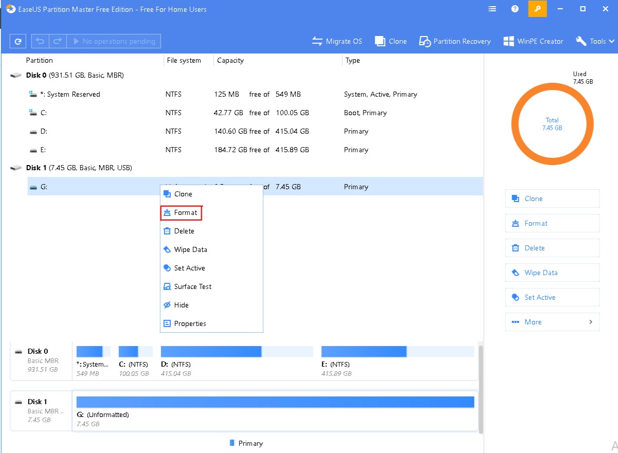Refresh the disk and partition list
The image size is (618, 453).
pos(17,41)
